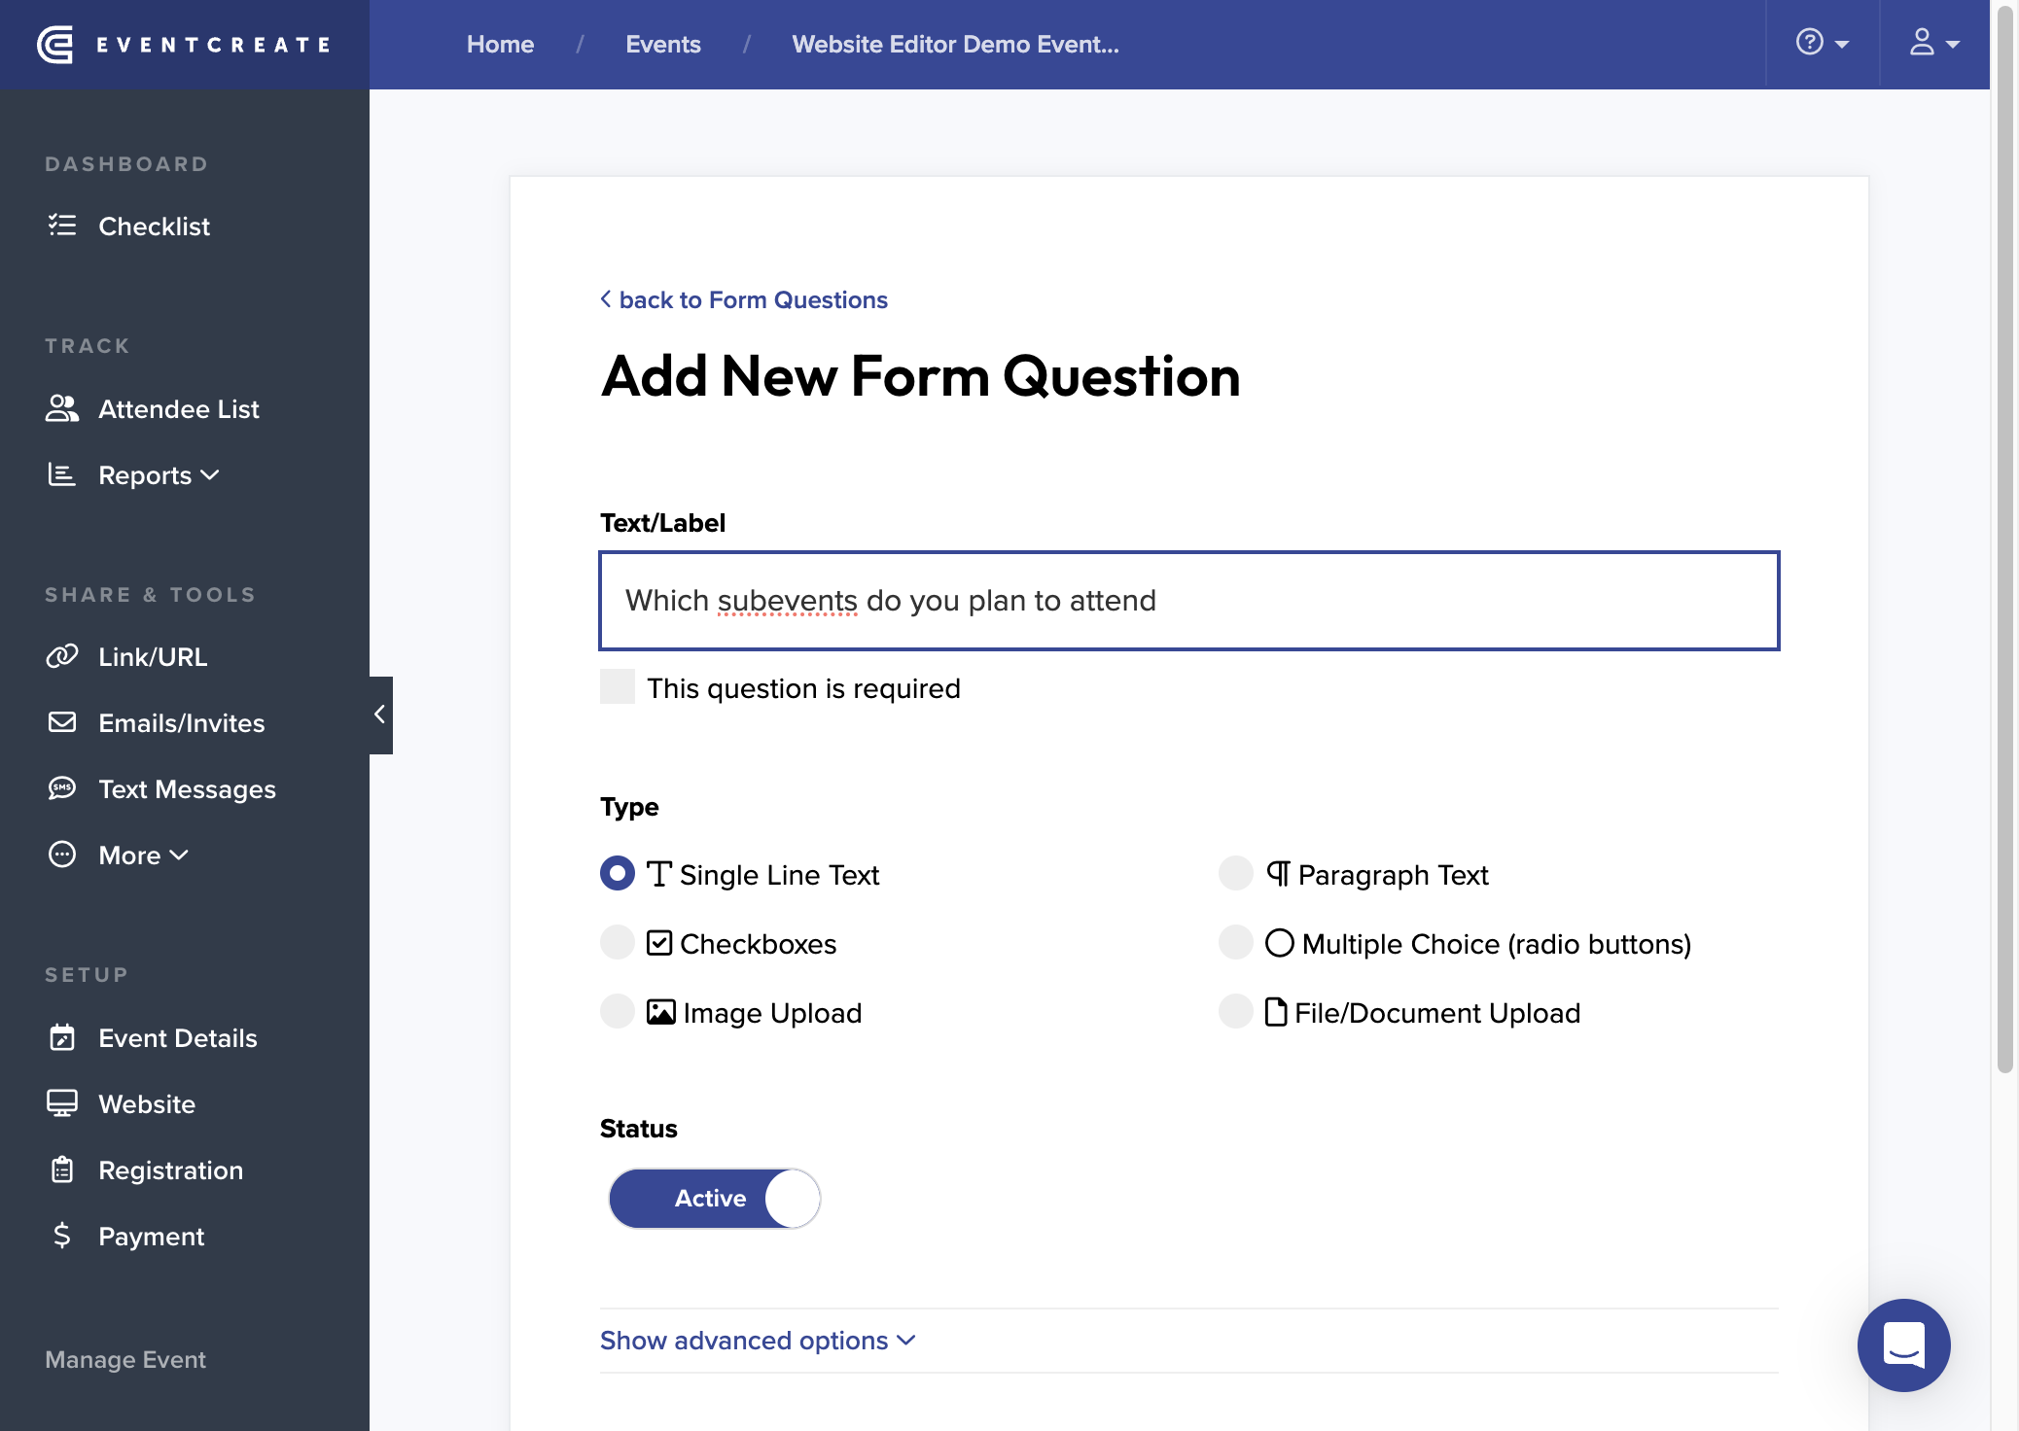Choose Checkboxes question type radio

click(x=618, y=942)
